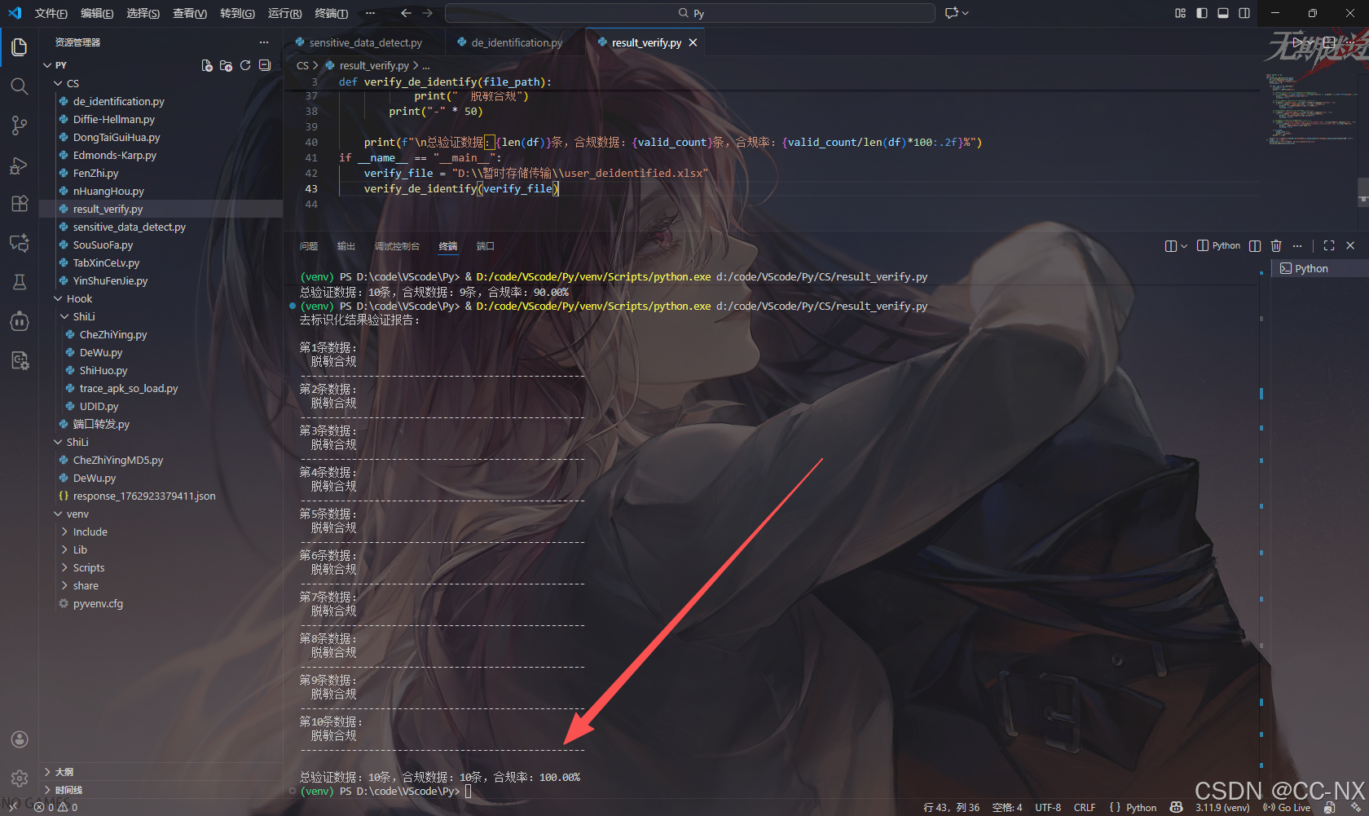The width and height of the screenshot is (1369, 816).
Task: Create a new folder in PY explorer
Action: click(226, 65)
